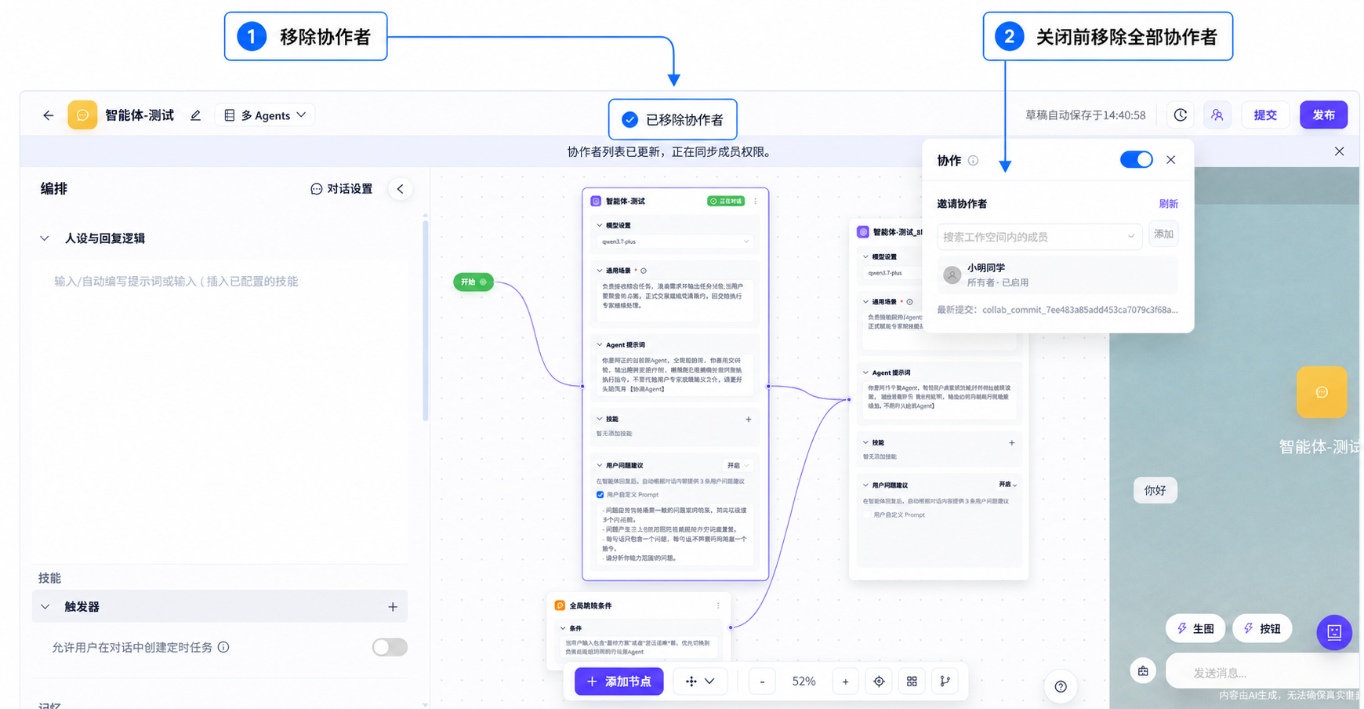Click the grid auto-layout icon
Viewport: 1364px width, 709px height.
(912, 682)
